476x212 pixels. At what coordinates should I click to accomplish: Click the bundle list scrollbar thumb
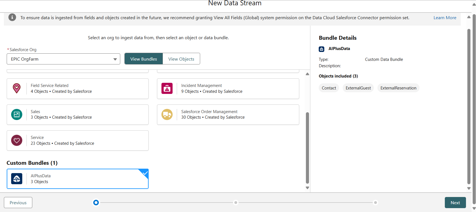point(307,147)
